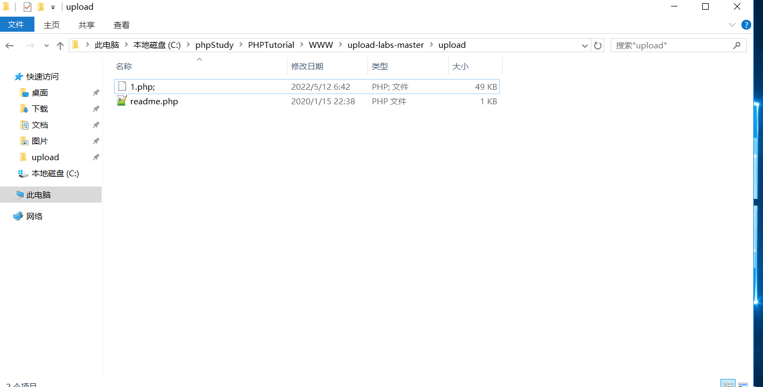Open the 文件 menu
763x387 pixels.
17,25
